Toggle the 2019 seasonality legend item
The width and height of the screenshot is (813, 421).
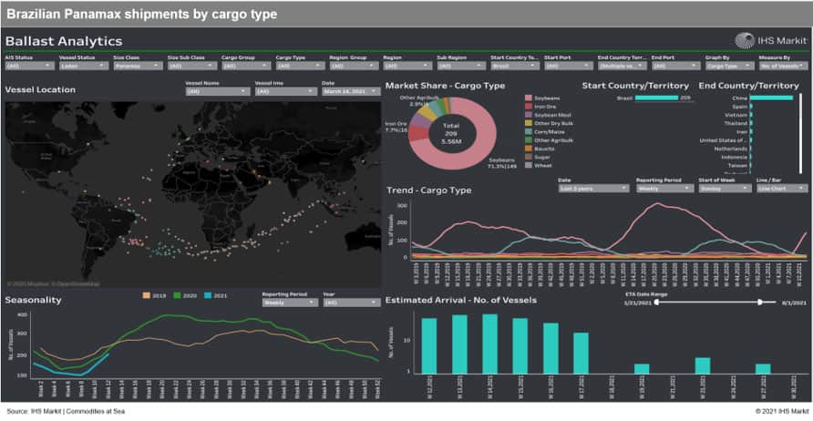tap(149, 294)
